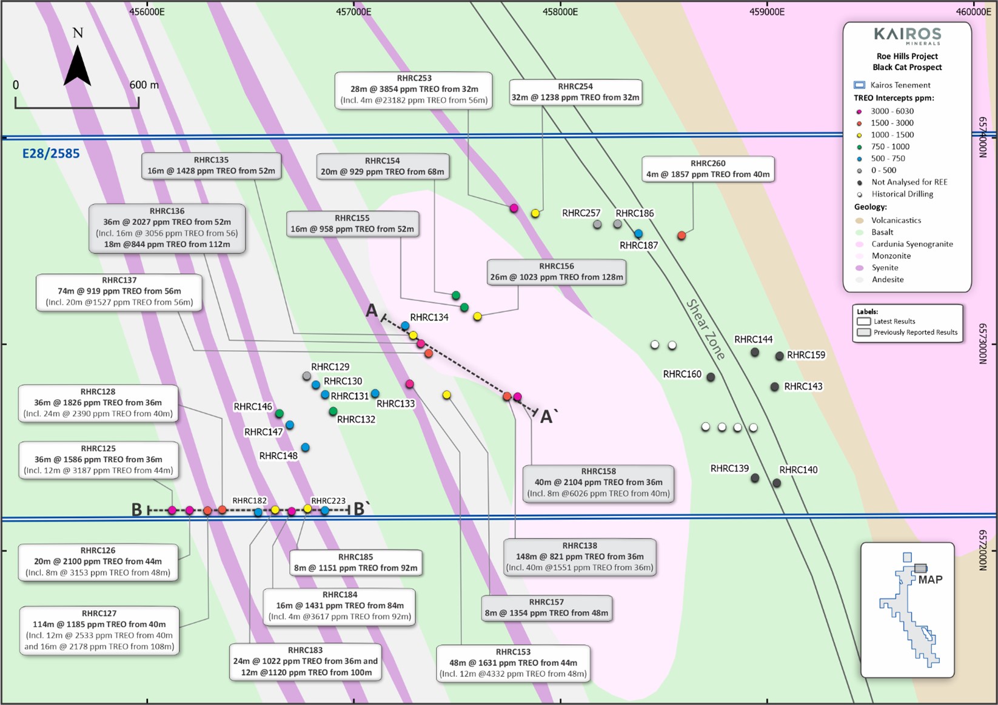Click the 3000 - 6030 legend dot
The height and width of the screenshot is (705, 998).
pyautogui.click(x=859, y=111)
